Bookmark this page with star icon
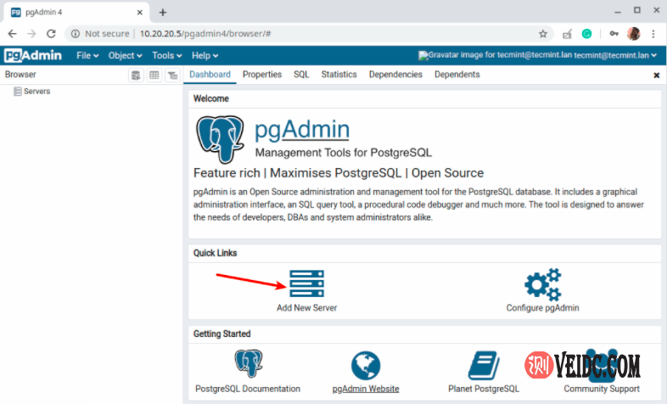The height and width of the screenshot is (404, 667). (543, 34)
